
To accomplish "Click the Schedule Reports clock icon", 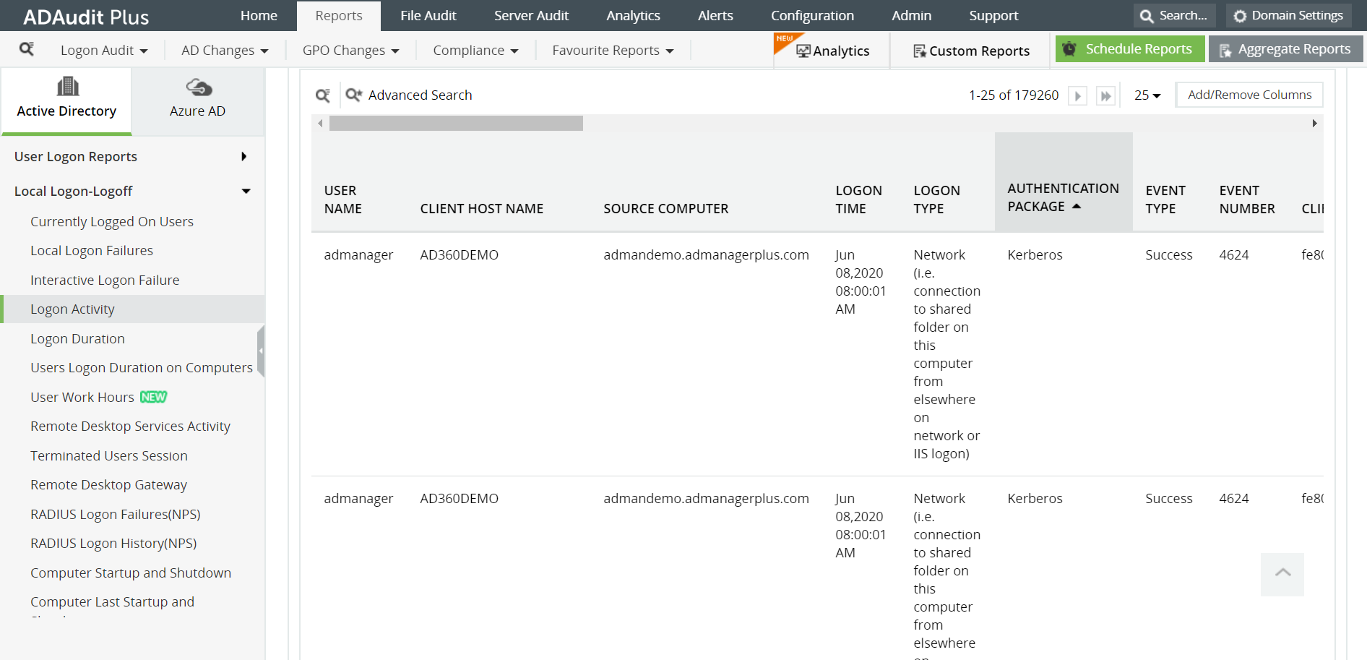I will point(1069,49).
